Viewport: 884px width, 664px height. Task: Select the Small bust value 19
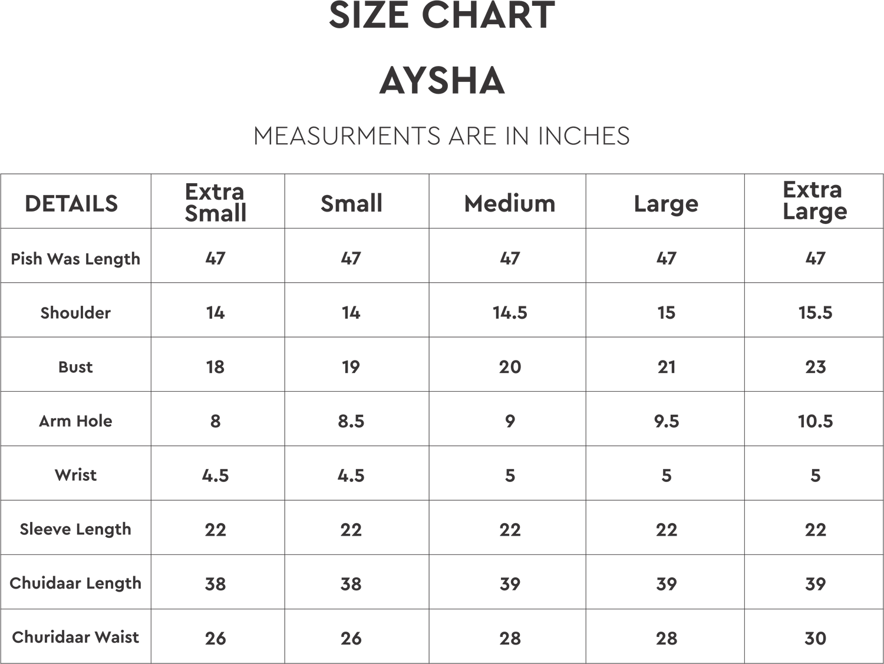point(351,367)
